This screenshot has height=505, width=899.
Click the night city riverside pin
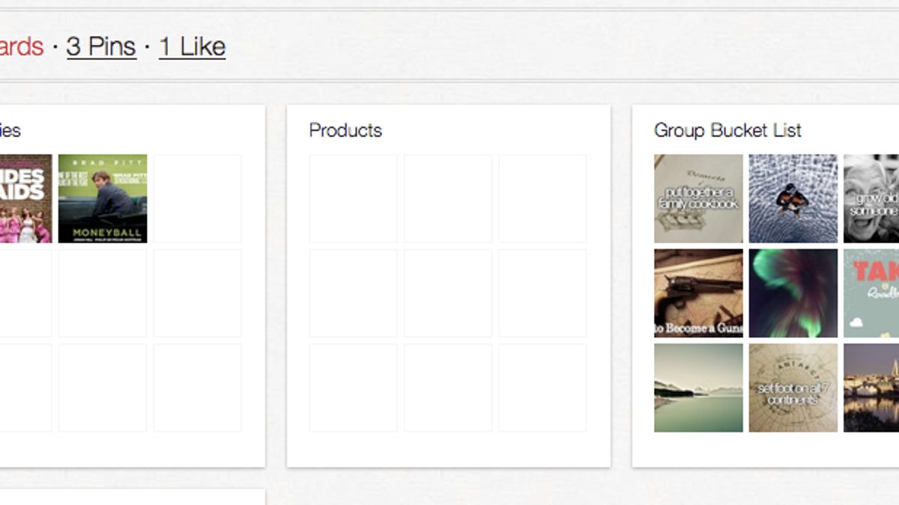pyautogui.click(x=872, y=388)
